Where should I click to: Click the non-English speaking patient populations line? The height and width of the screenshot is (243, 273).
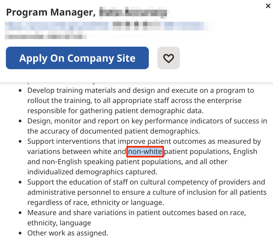click(127, 162)
